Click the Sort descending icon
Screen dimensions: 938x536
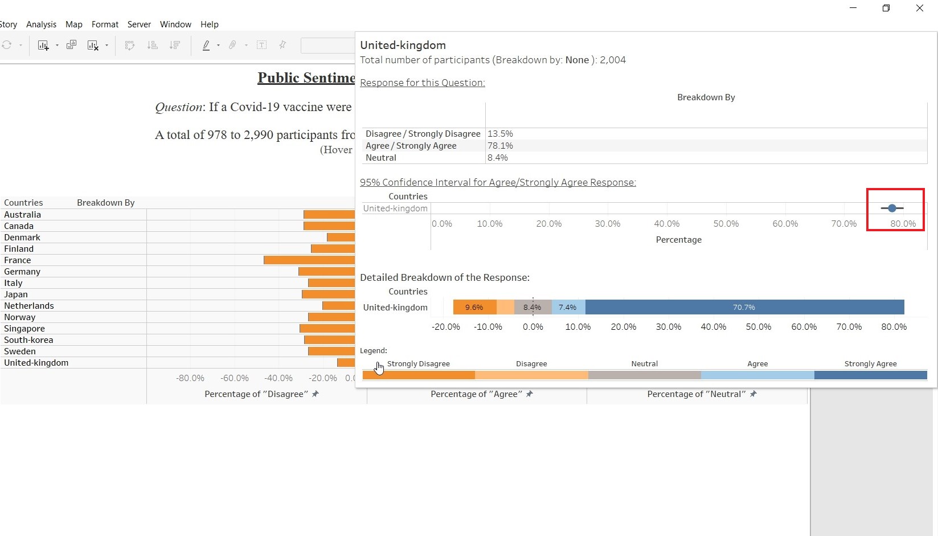[175, 45]
